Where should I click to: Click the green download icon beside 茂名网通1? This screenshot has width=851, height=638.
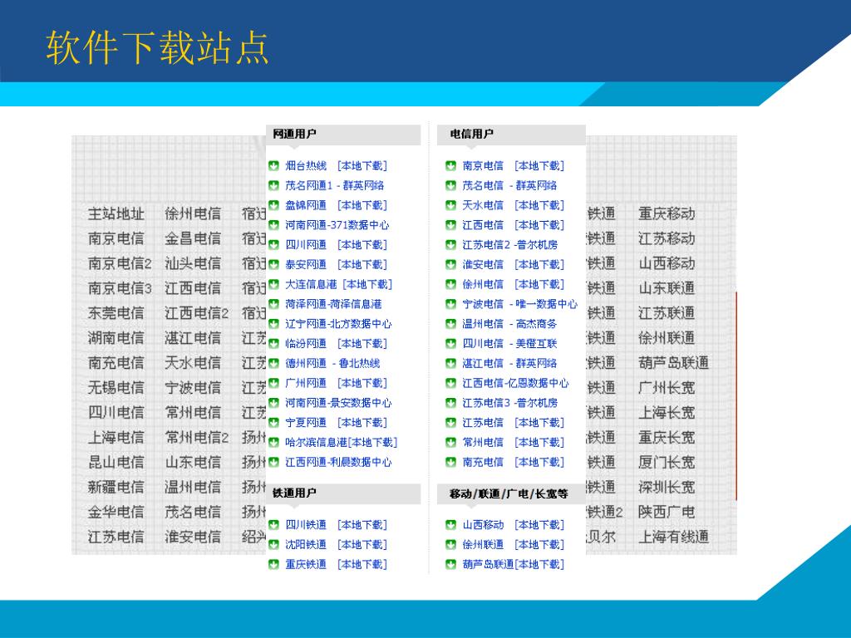[274, 185]
